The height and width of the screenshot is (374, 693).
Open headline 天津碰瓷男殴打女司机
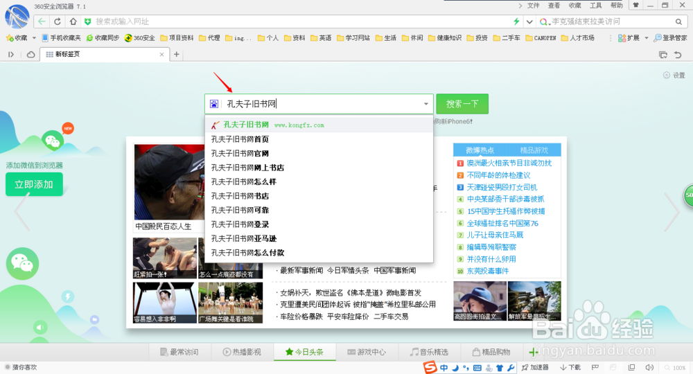point(502,187)
